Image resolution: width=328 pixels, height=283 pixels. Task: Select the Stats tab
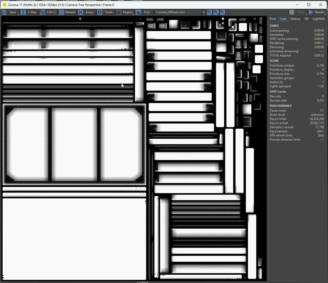(x=283, y=19)
